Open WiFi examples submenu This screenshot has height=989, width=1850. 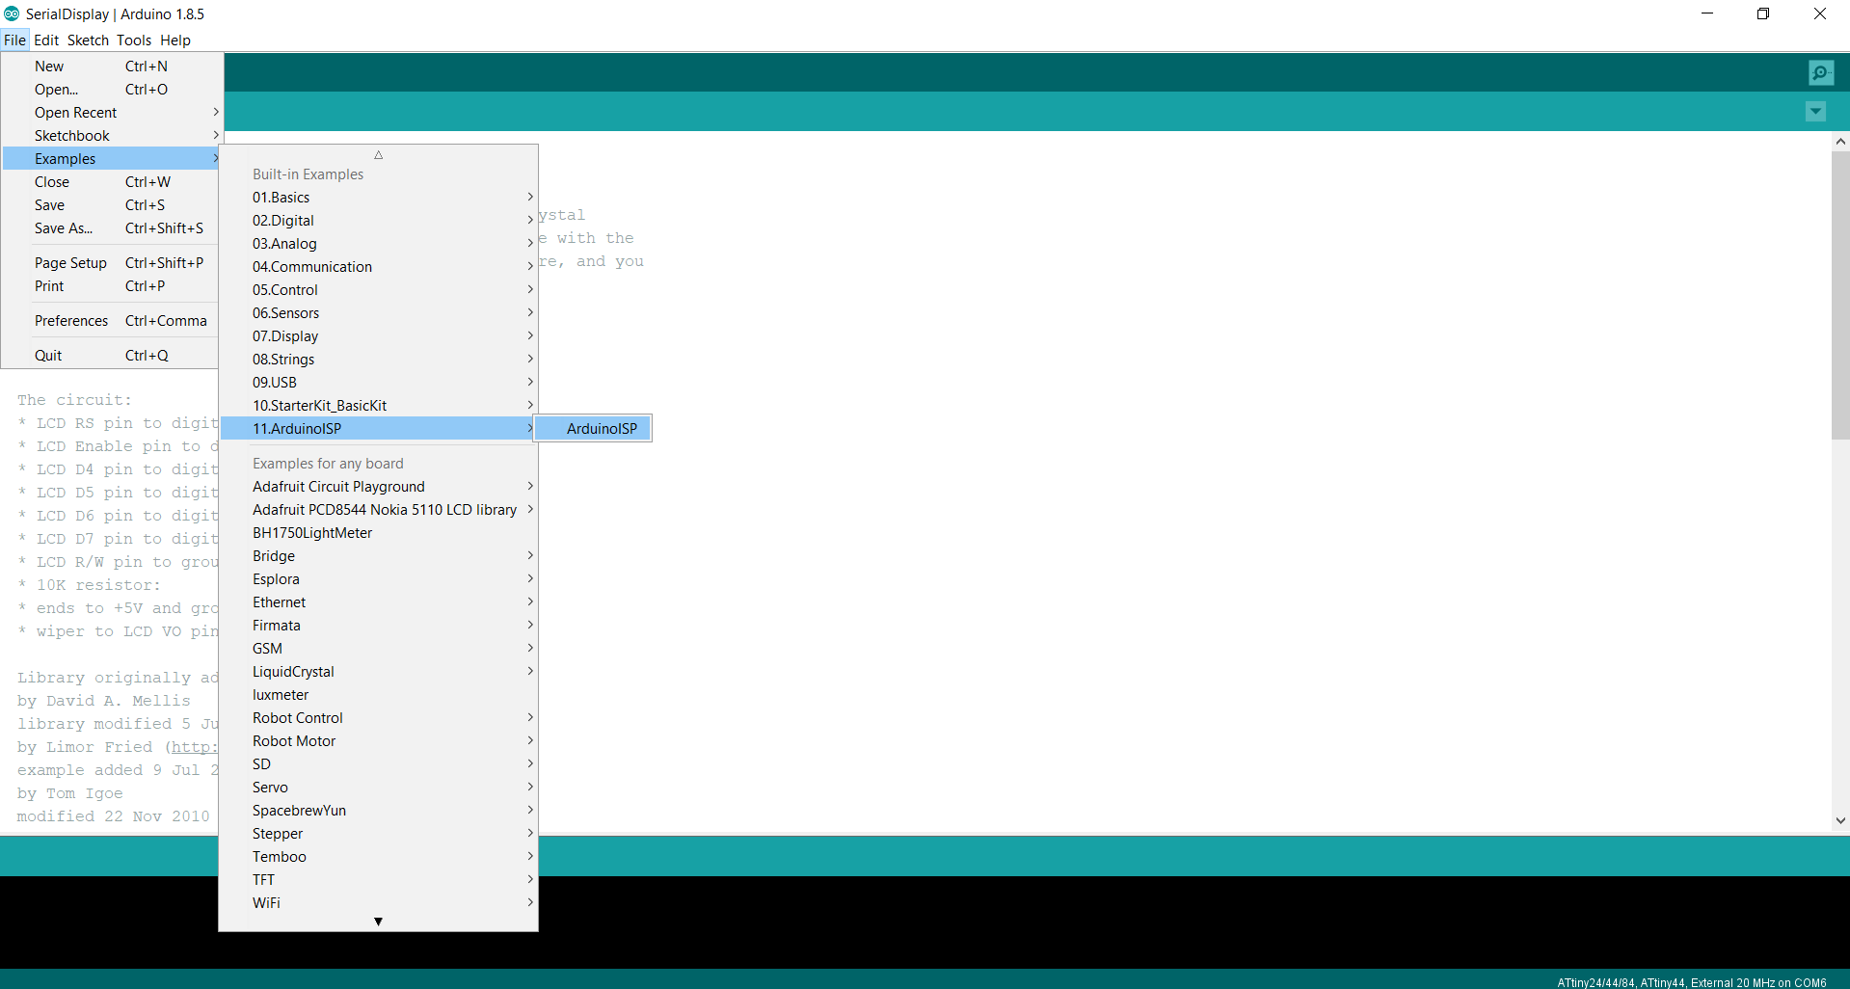pyautogui.click(x=379, y=903)
